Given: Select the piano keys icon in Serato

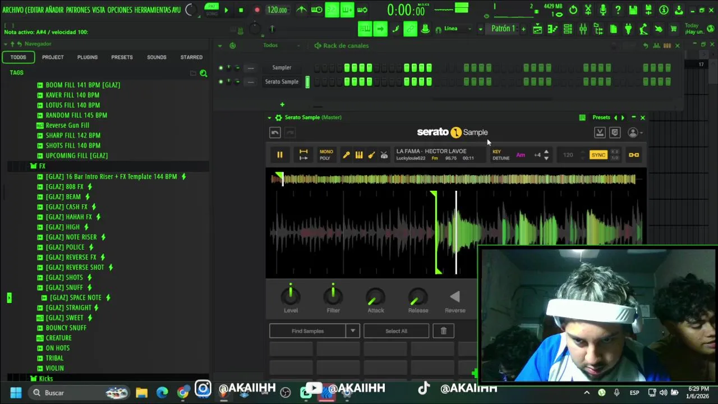Looking at the screenshot, I should click(359, 155).
